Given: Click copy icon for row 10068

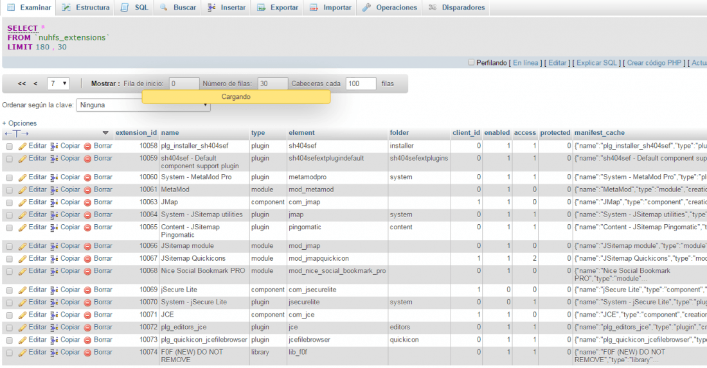Looking at the screenshot, I should [x=54, y=272].
